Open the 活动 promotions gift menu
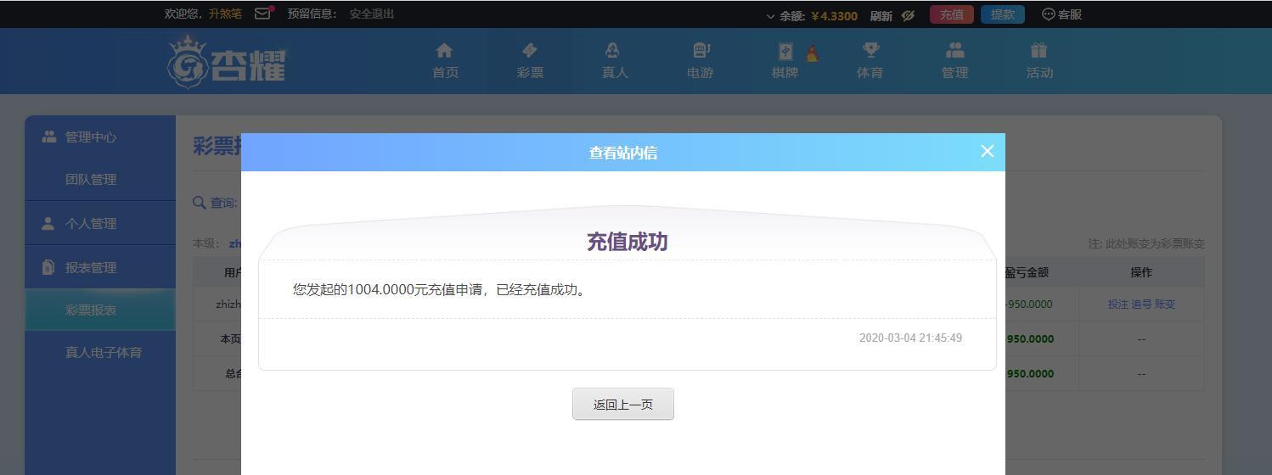This screenshot has height=475, width=1272. [1039, 61]
